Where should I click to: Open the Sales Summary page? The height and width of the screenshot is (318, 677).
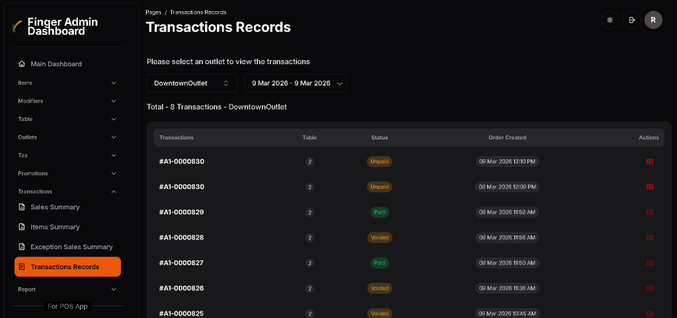55,207
